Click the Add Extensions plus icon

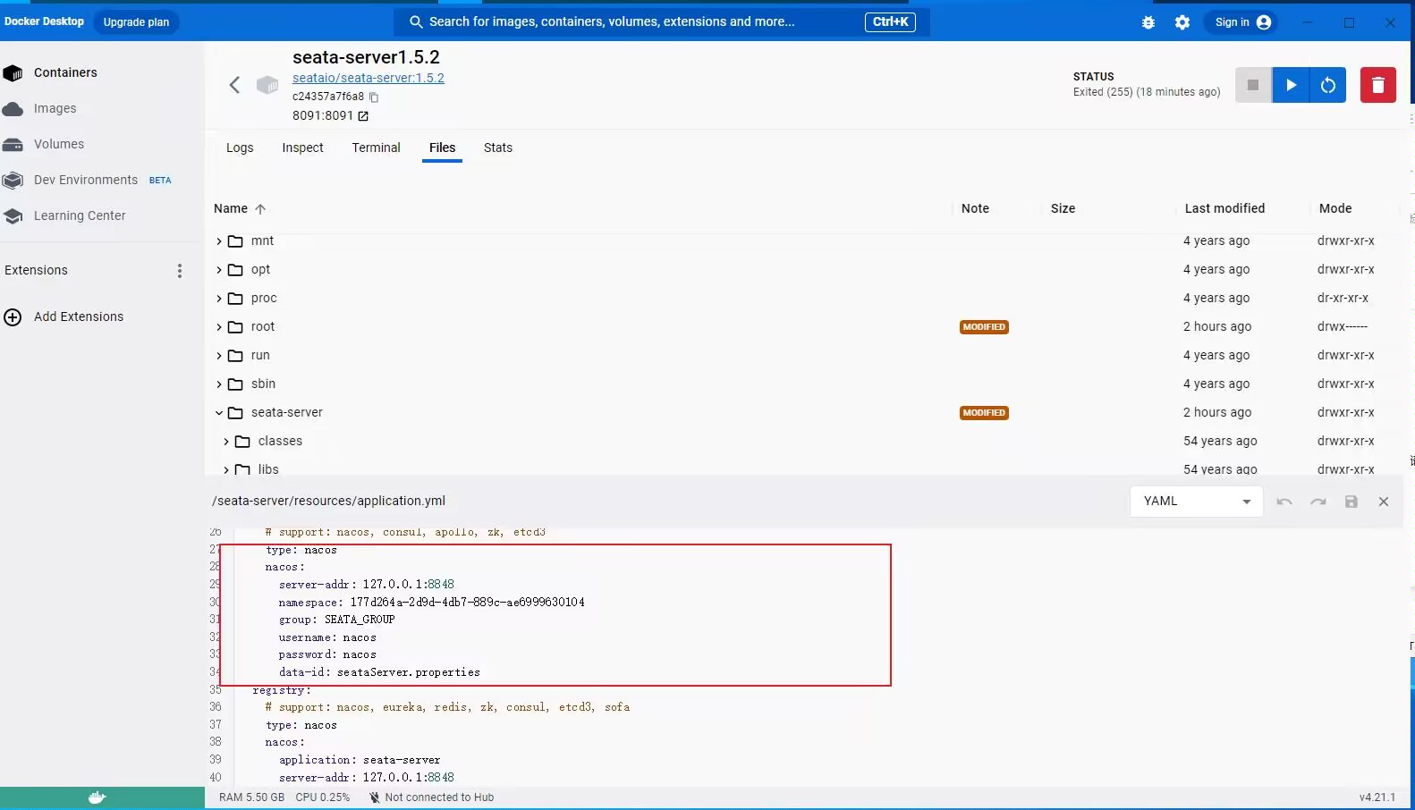(x=13, y=316)
